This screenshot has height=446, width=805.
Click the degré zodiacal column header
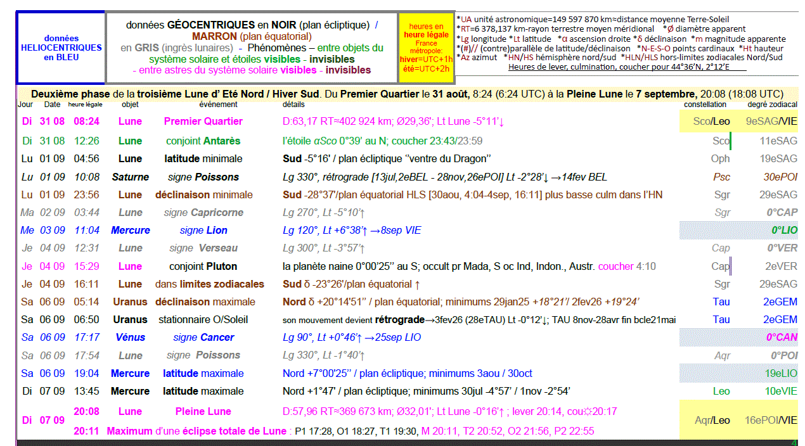[x=772, y=105]
